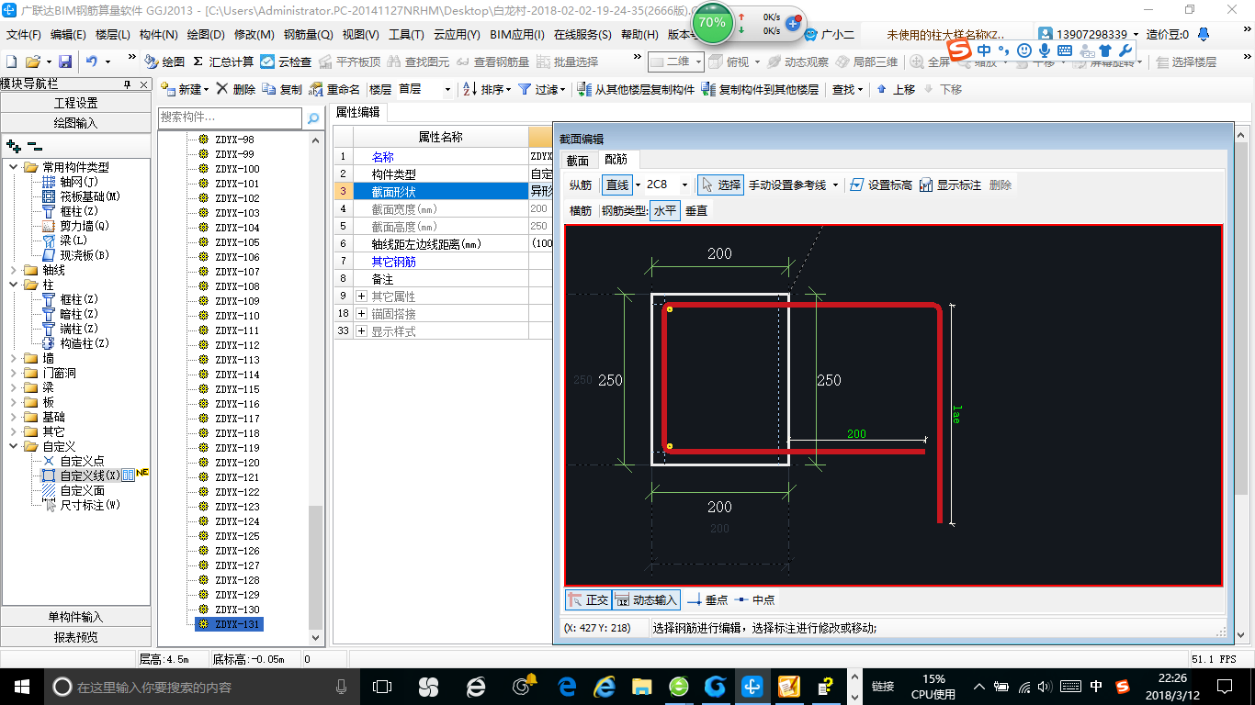Click the Open folder icon
Viewport: 1255px width, 705px height.
[32, 62]
